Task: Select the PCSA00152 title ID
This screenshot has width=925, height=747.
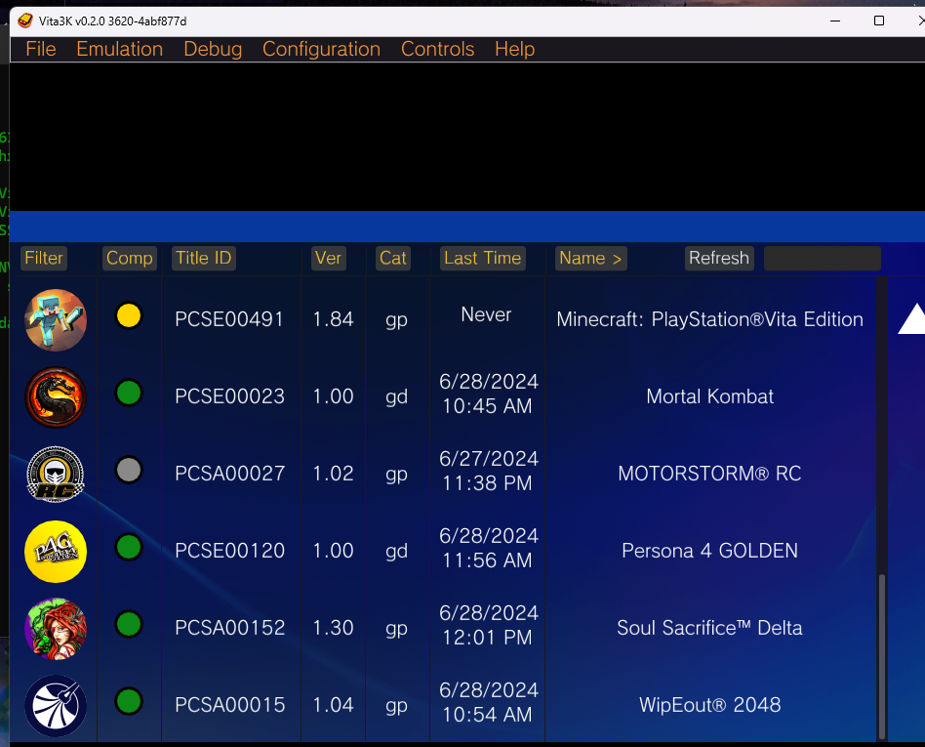Action: tap(229, 628)
